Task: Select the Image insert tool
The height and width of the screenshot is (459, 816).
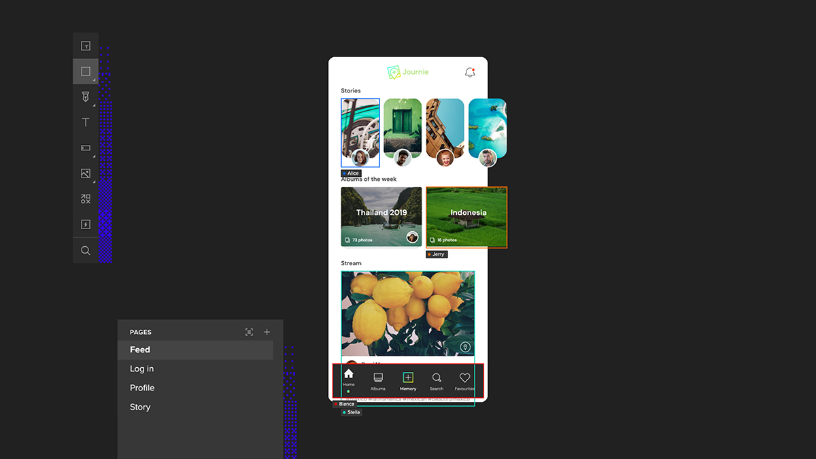Action: click(86, 173)
